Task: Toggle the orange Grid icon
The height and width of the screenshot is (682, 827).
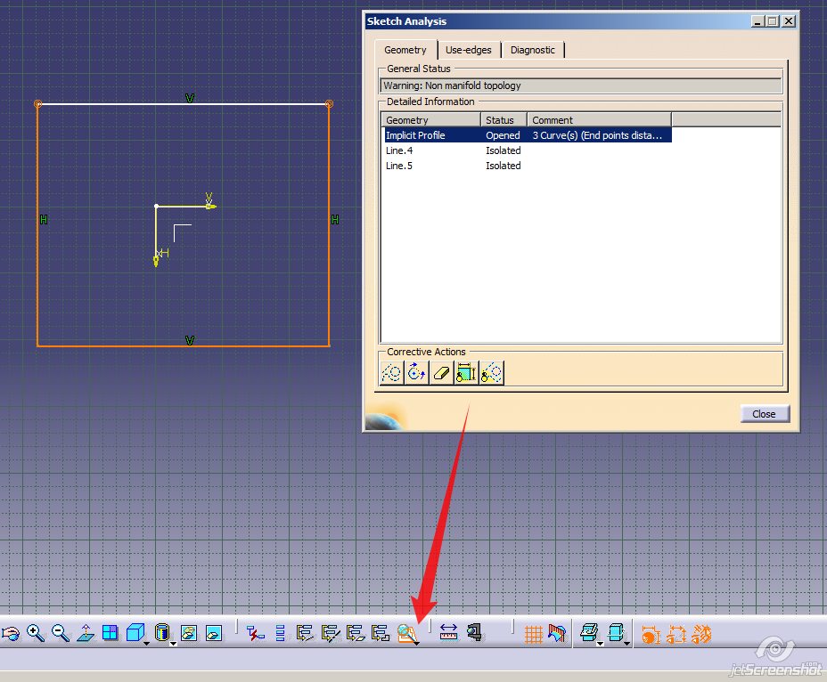Action: 533,634
